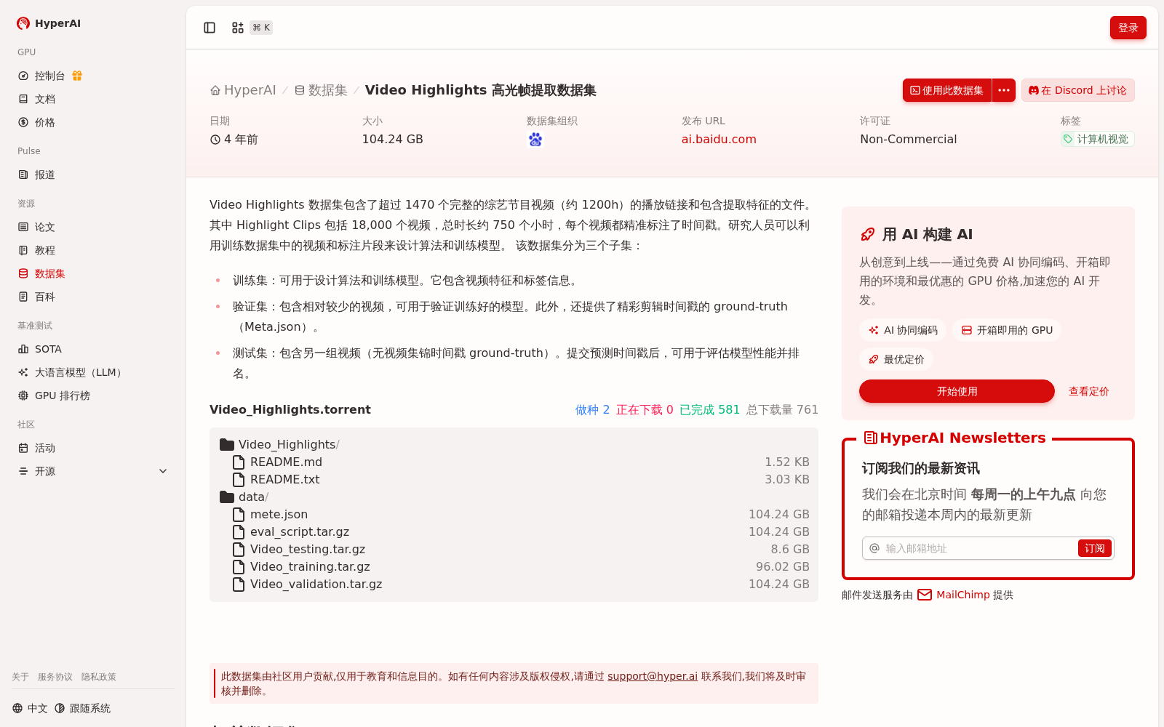
Task: Click README.txt file row
Action: pyautogui.click(x=514, y=479)
